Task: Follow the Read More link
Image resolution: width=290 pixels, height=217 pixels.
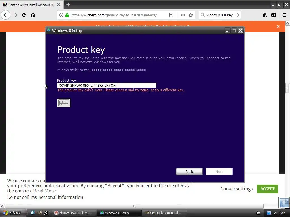Action: point(44,191)
